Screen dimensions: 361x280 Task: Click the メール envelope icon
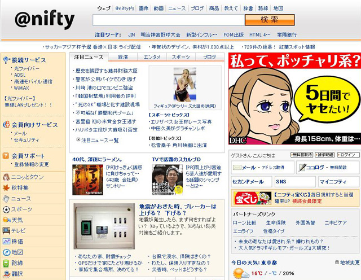(x=236, y=168)
